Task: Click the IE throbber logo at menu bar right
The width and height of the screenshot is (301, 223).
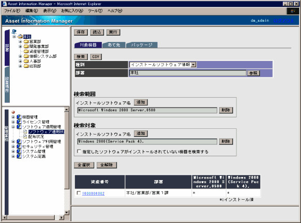Action: pos(293,11)
